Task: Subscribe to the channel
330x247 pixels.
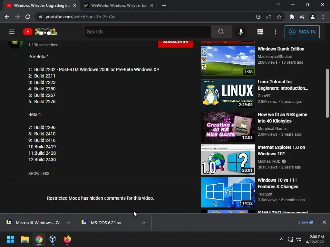Action: (176, 43)
